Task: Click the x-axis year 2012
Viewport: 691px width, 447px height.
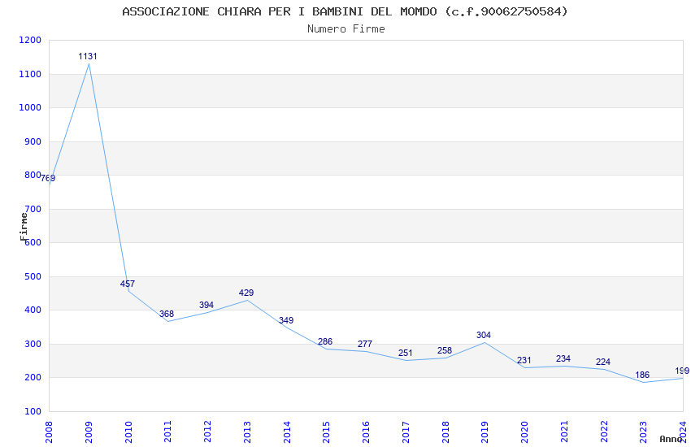Action: (207, 432)
